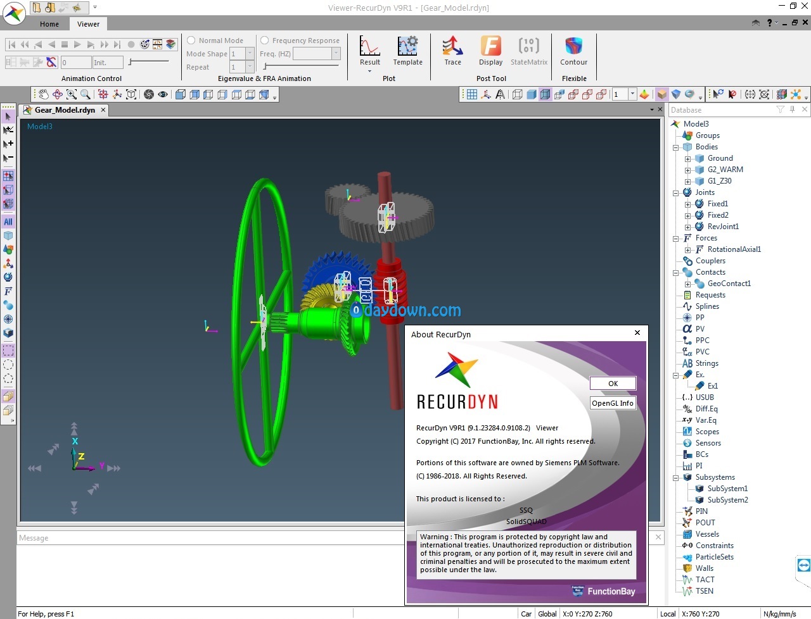Adjust the Eigenvalue animation slider
Viewport: 811px width, 619px height.
click(301, 66)
